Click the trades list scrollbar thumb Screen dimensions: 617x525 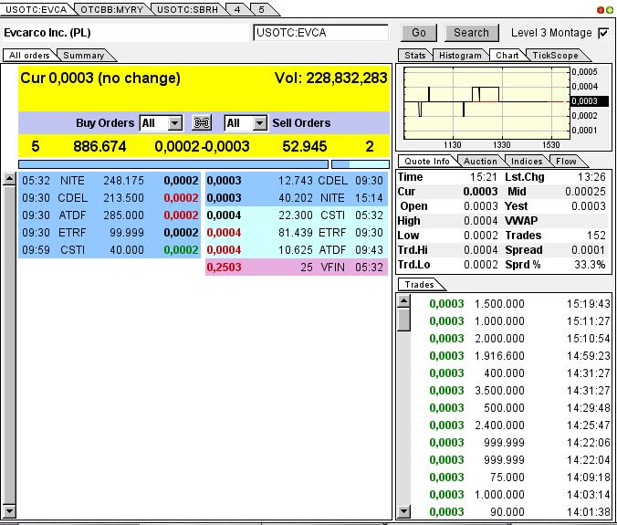[x=403, y=320]
